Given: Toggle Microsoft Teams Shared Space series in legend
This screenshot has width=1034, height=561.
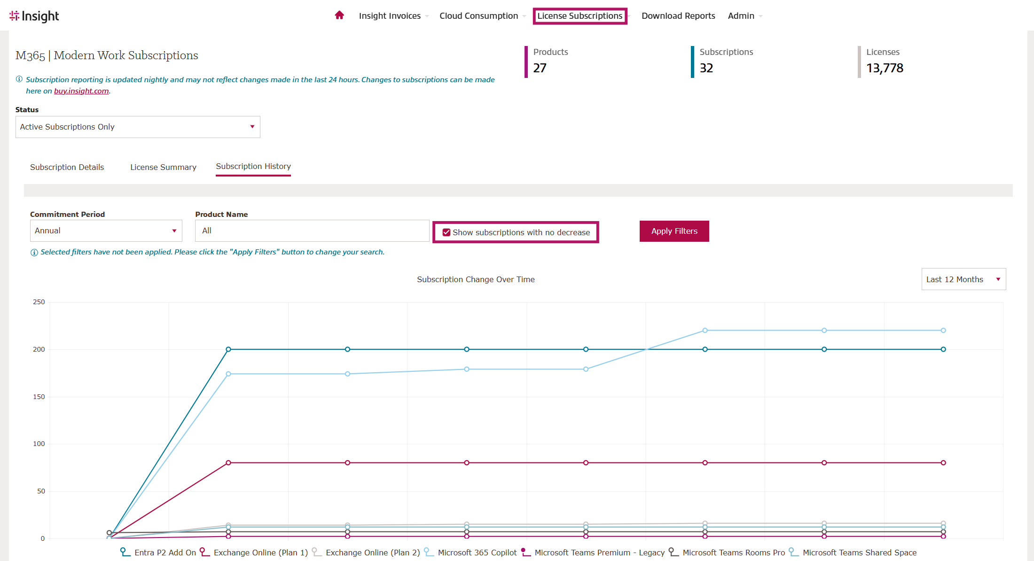Looking at the screenshot, I should click(x=853, y=553).
